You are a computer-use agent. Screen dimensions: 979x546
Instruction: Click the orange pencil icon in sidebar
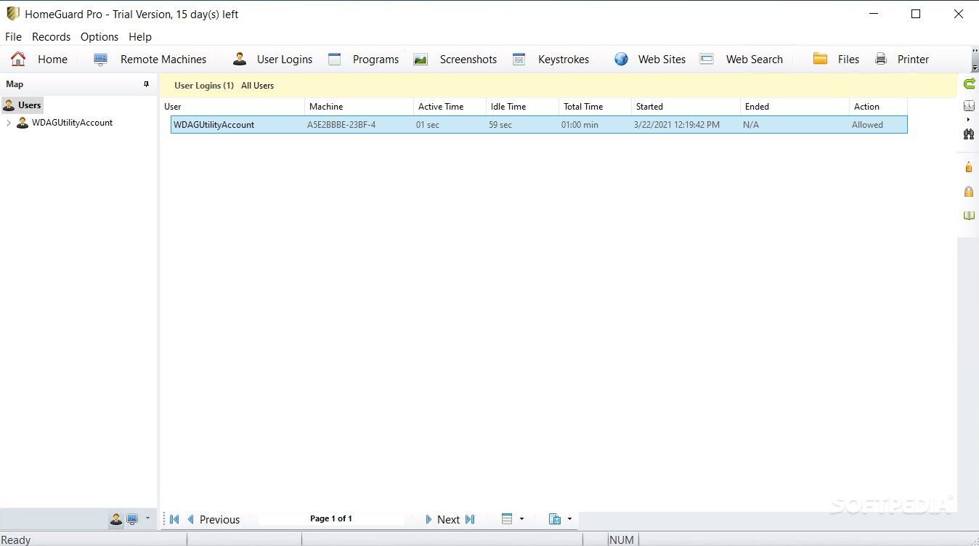[x=969, y=168]
